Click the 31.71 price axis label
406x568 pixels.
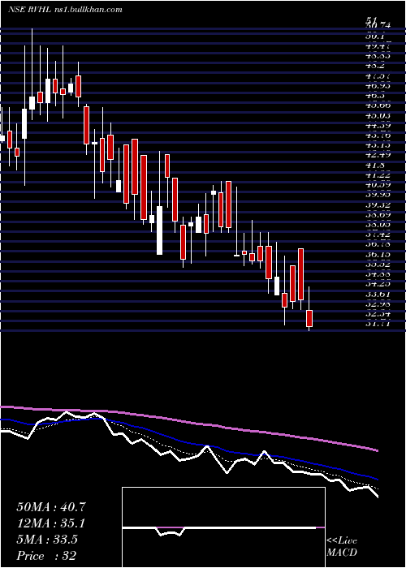pyautogui.click(x=378, y=324)
